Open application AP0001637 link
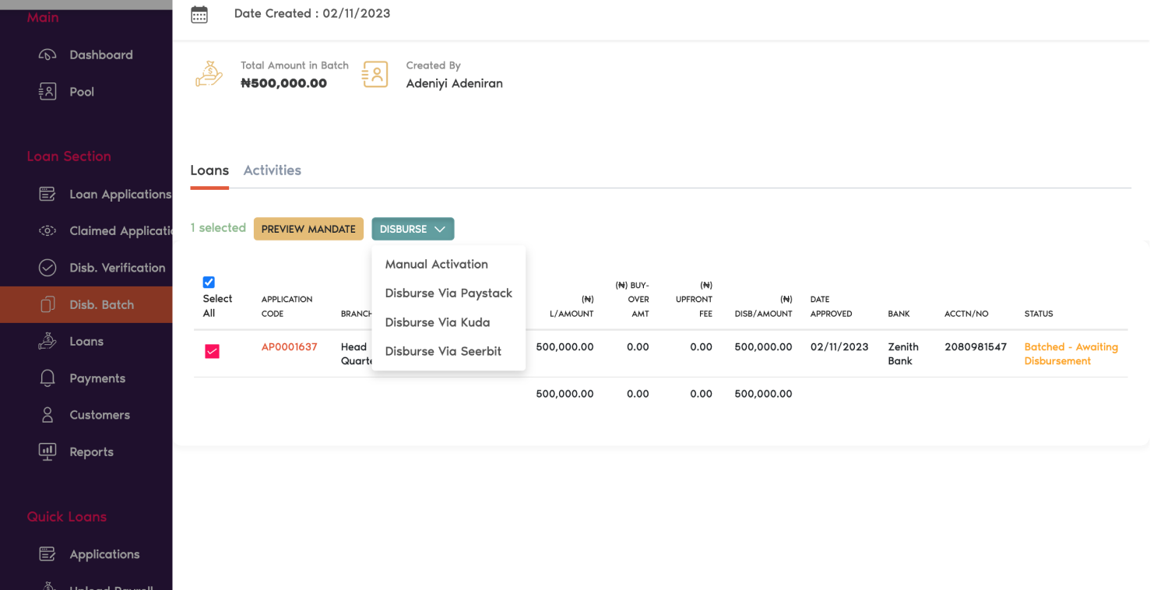Viewport: 1150px width, 590px height. [289, 346]
